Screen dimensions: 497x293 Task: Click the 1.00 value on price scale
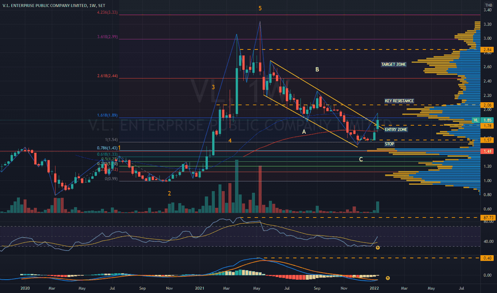click(487, 181)
